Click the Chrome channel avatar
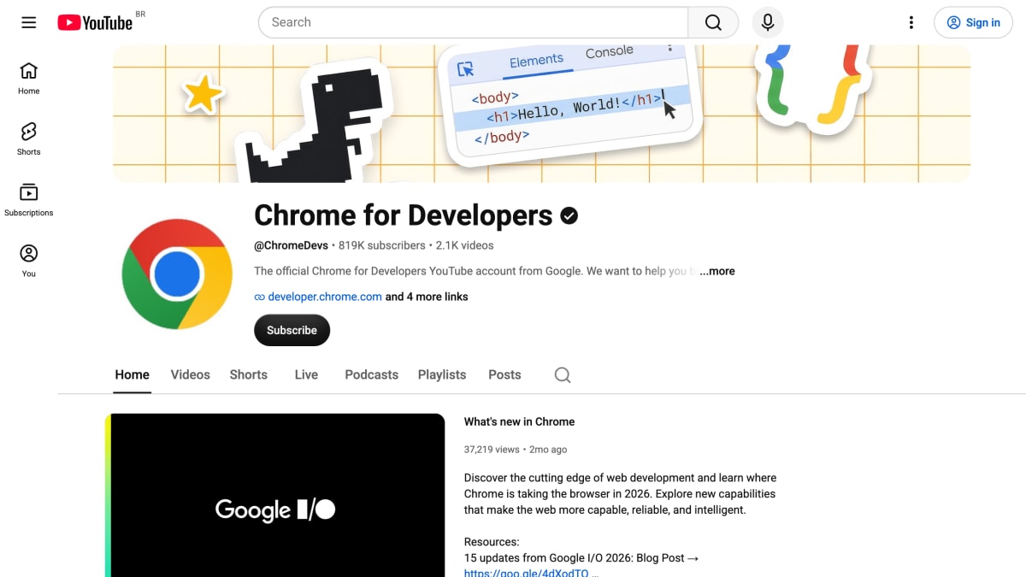The width and height of the screenshot is (1026, 577). (x=177, y=274)
